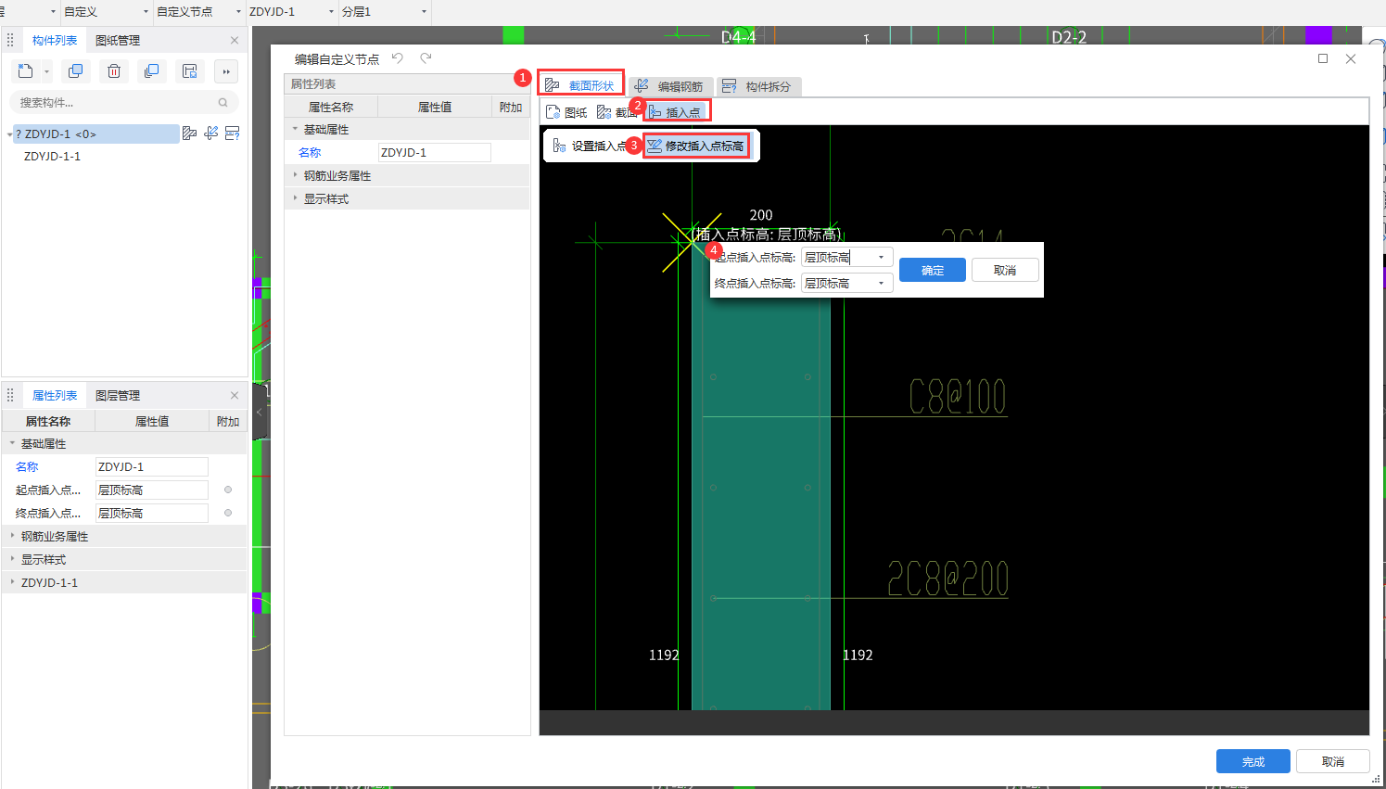
Task: Click the 插入点 toolbar button
Action: click(676, 112)
